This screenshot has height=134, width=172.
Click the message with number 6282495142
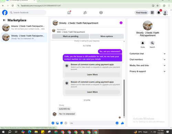(x=64, y=109)
